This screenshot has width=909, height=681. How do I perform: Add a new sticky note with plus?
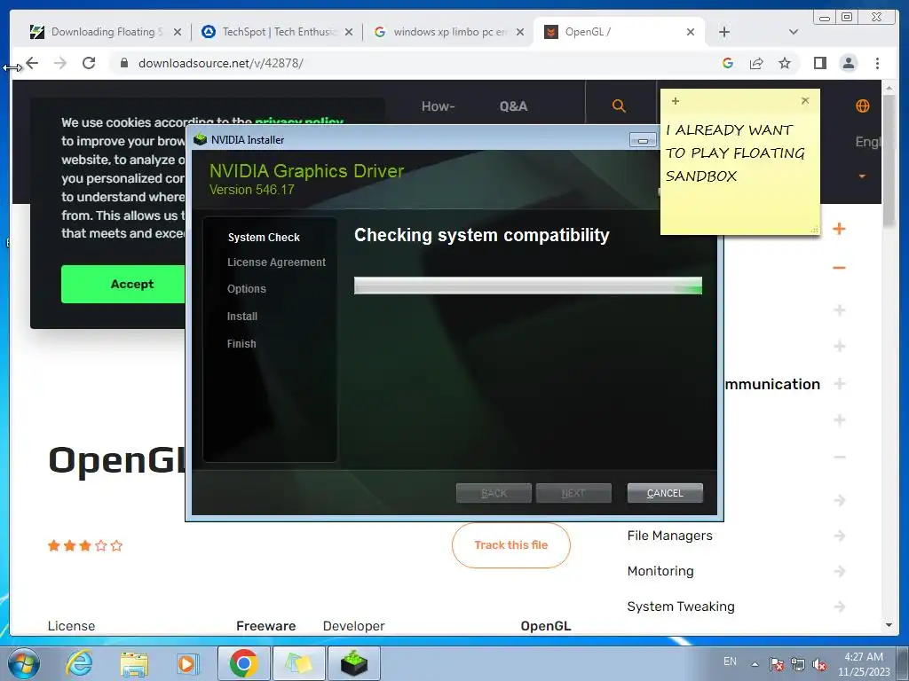click(x=676, y=101)
